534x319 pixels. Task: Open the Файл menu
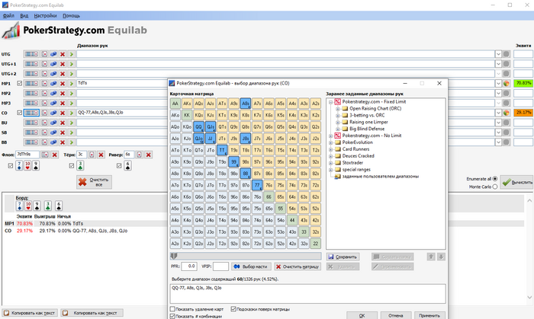[x=8, y=16]
